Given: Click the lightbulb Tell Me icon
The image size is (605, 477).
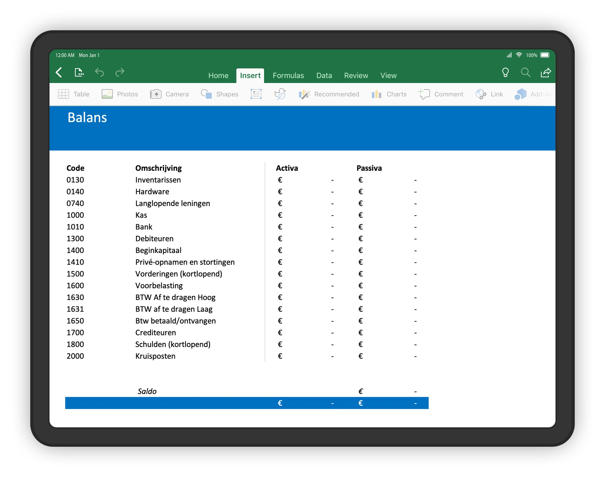Looking at the screenshot, I should [505, 73].
